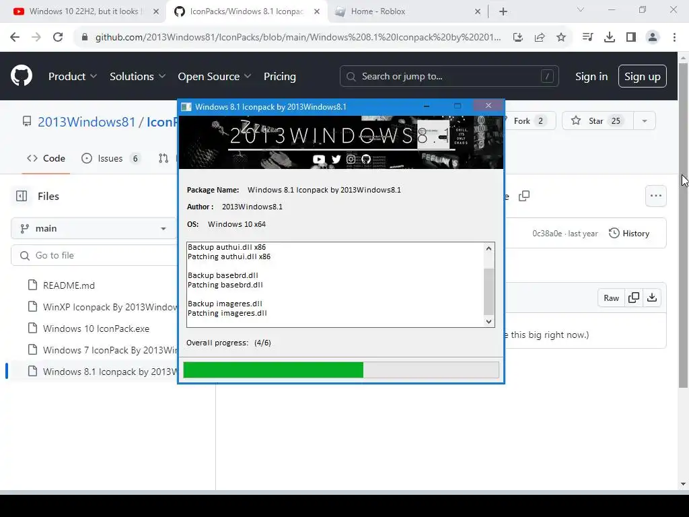The width and height of the screenshot is (689, 517).
Task: Expand the Solutions menu
Action: [x=137, y=77]
